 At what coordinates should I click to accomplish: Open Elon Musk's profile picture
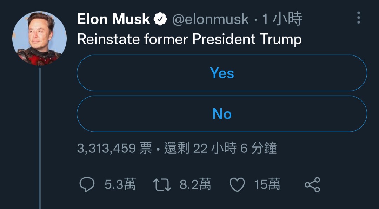39,38
